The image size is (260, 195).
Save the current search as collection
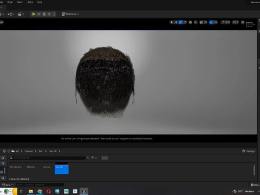(x=88, y=158)
